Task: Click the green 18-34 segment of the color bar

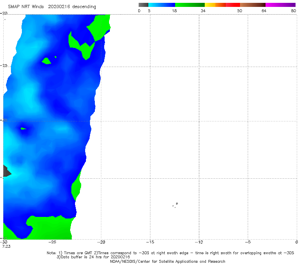Action: pyautogui.click(x=190, y=5)
